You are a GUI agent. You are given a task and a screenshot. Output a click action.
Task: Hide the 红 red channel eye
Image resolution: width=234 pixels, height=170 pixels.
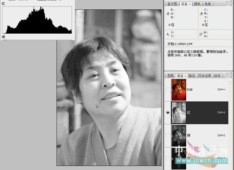tap(168, 113)
